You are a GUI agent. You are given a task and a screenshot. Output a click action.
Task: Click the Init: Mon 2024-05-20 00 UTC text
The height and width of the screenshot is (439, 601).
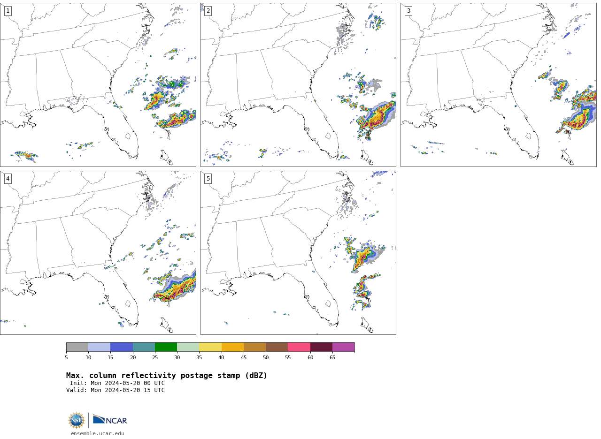coord(117,383)
